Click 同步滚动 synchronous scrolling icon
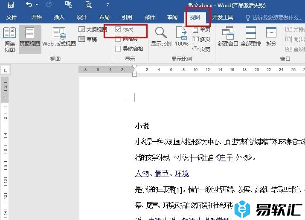 coord(289,39)
